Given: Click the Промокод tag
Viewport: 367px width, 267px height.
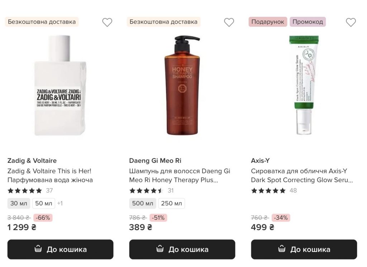Looking at the screenshot, I should tap(308, 22).
